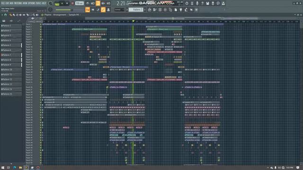Select the Slice tool

(x=27, y=15)
